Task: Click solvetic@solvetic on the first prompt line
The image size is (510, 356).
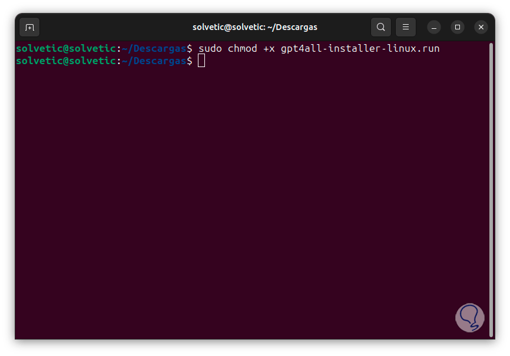Action: click(x=66, y=48)
